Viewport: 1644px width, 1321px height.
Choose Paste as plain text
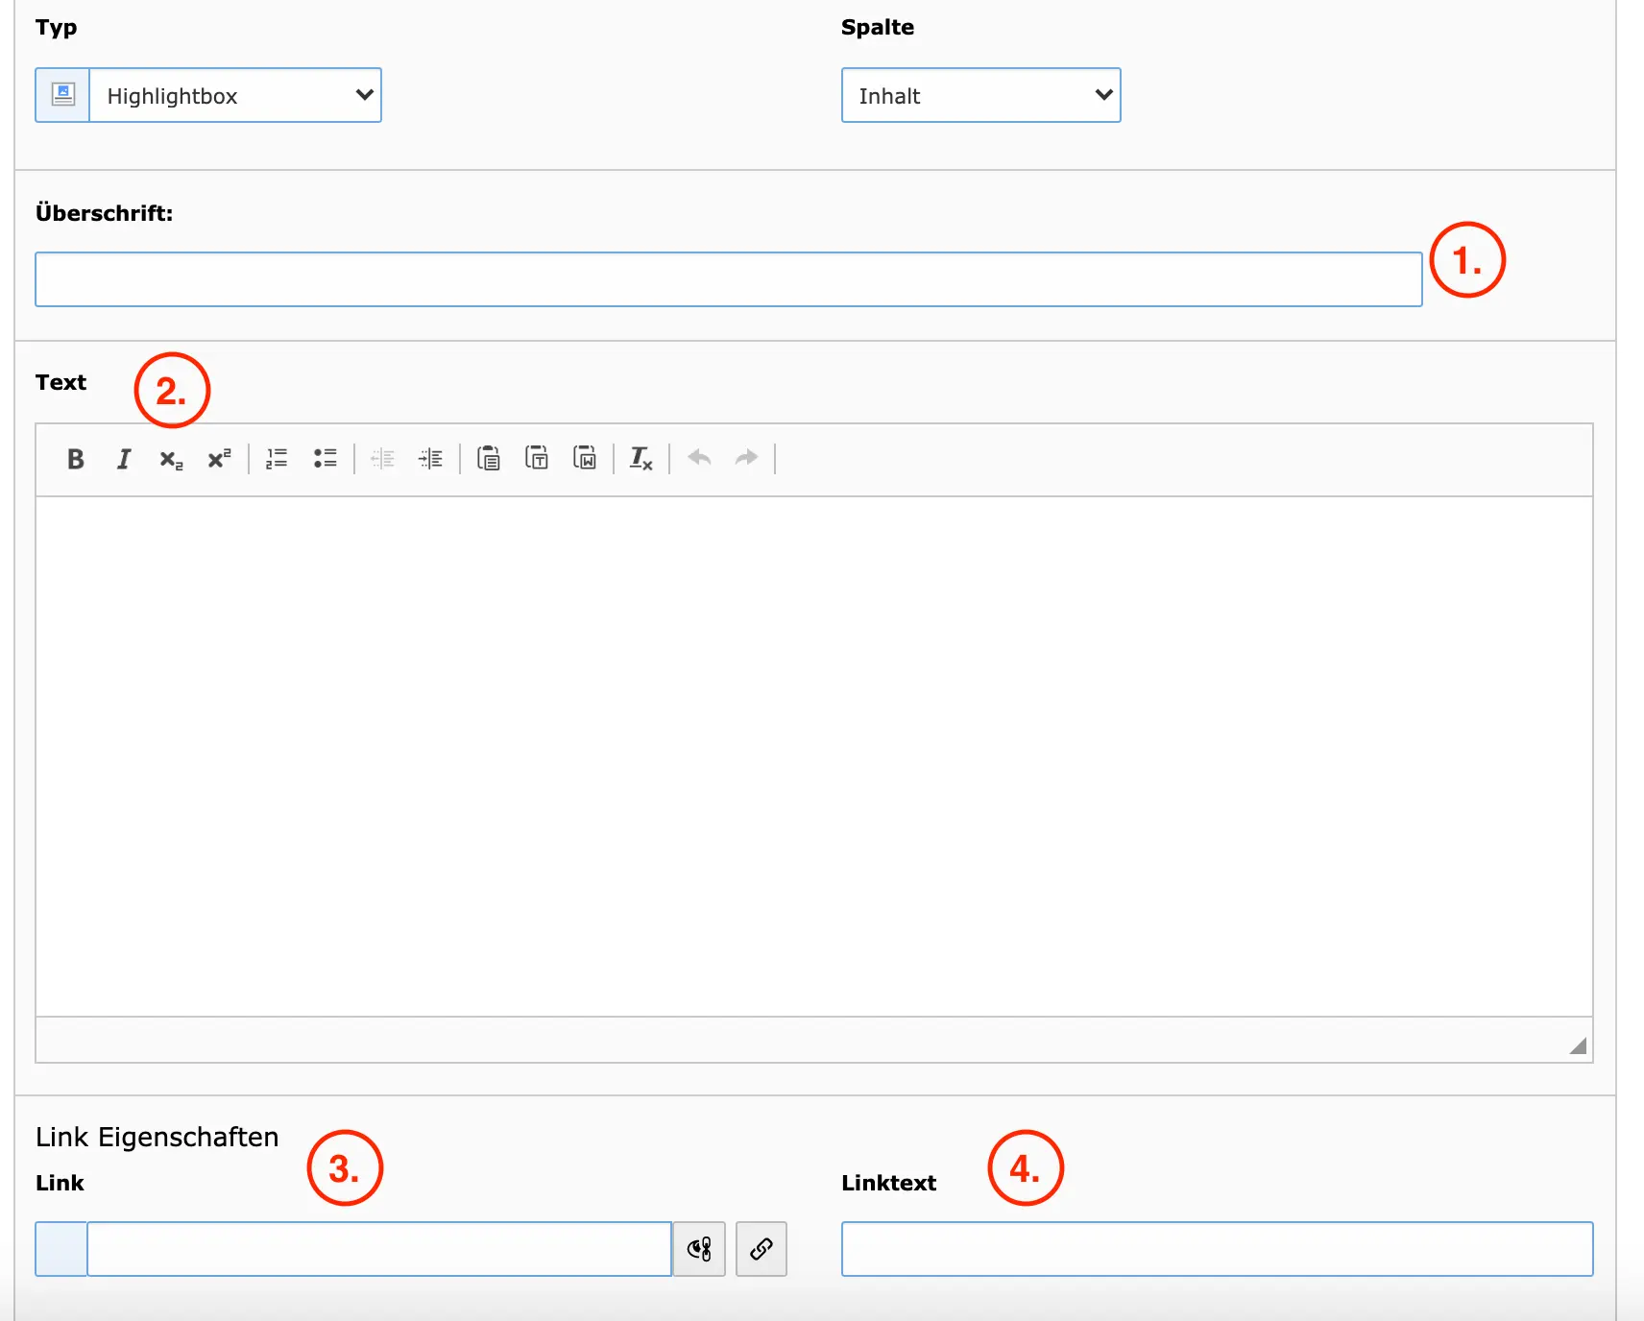(537, 459)
